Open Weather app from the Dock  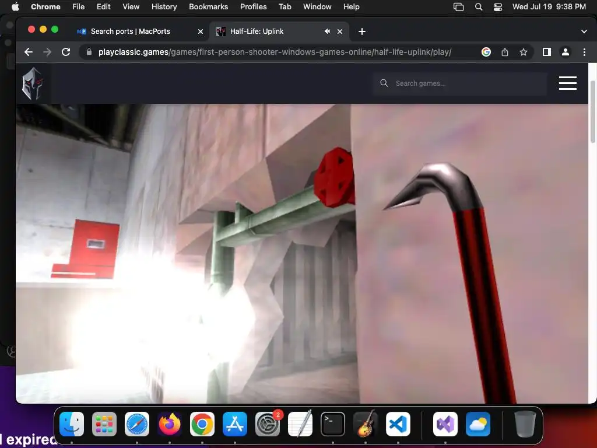point(478,424)
